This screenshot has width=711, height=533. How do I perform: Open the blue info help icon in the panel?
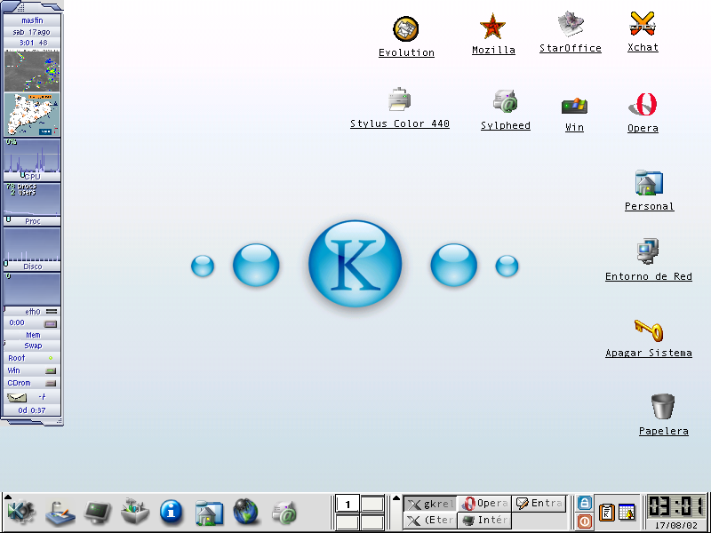[171, 513]
